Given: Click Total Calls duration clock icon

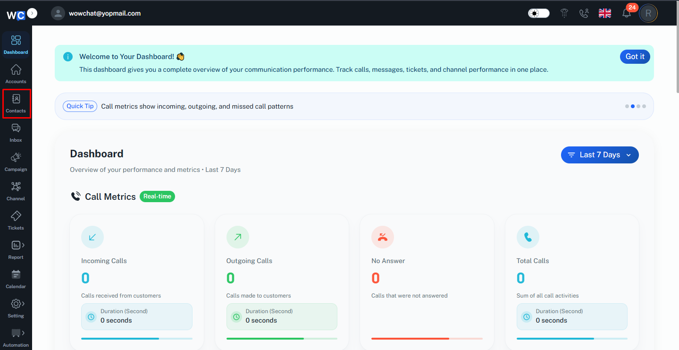Looking at the screenshot, I should (527, 316).
